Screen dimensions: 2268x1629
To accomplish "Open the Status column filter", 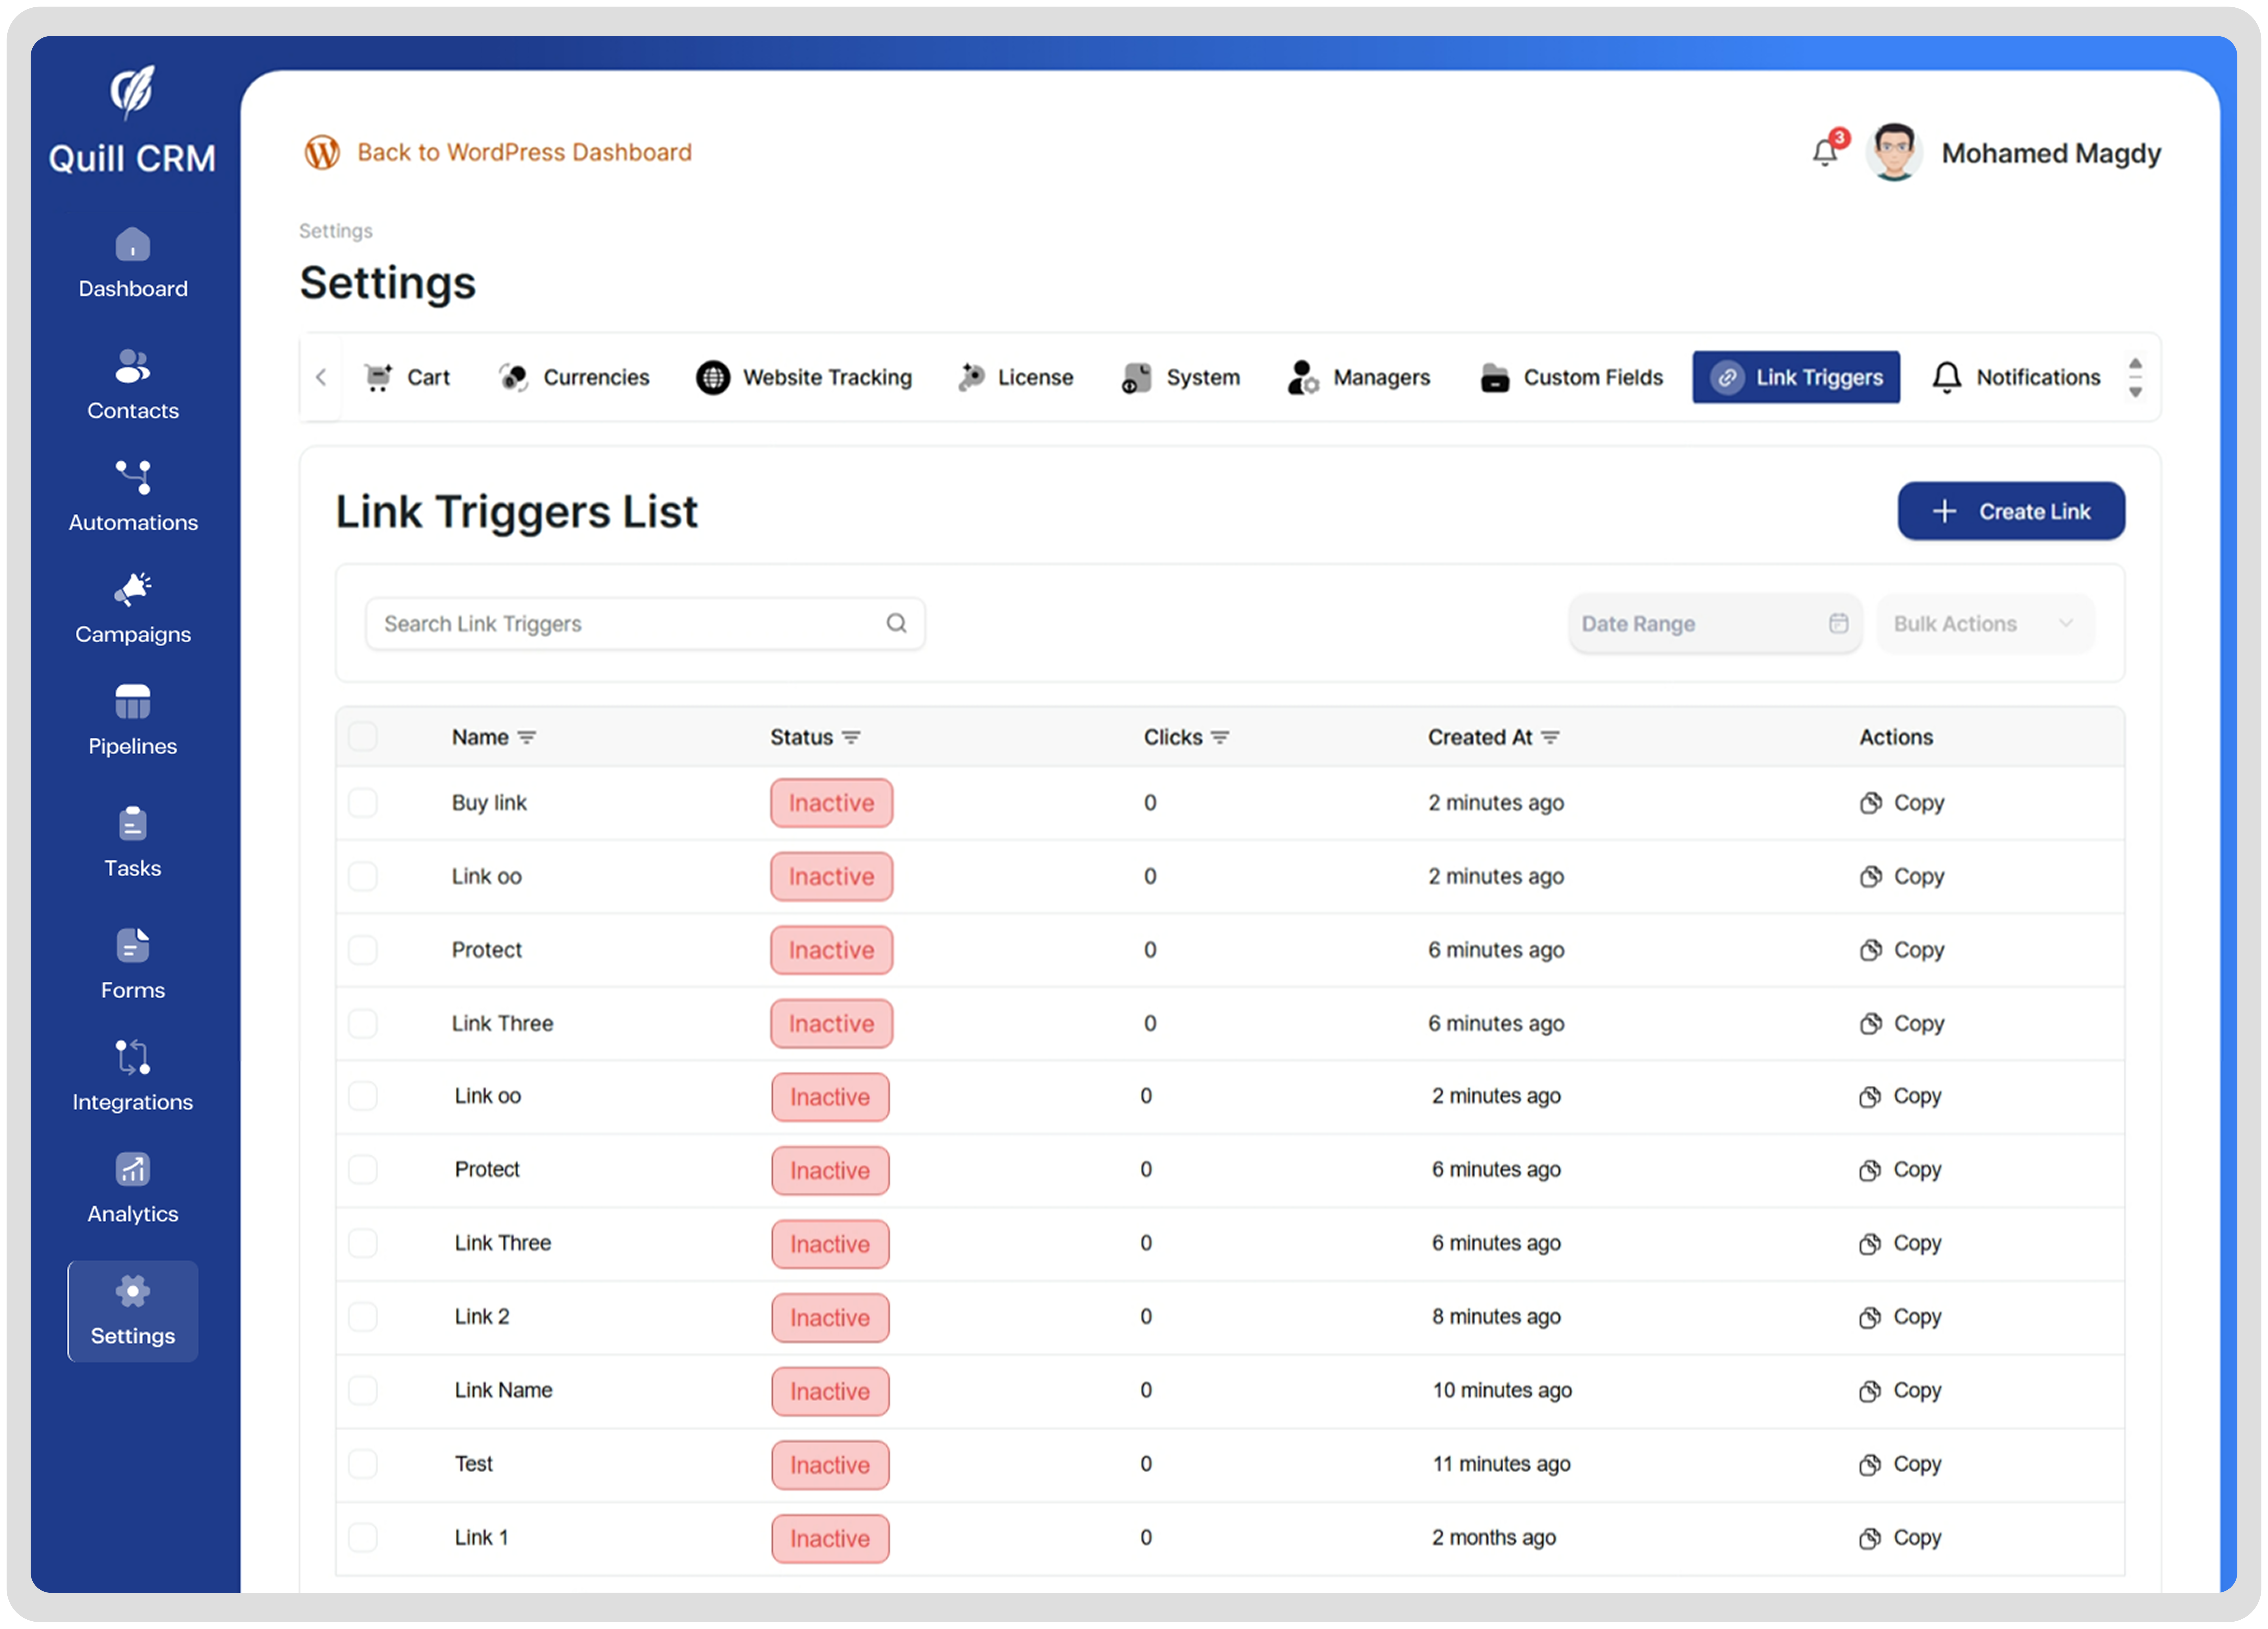I will pos(851,737).
